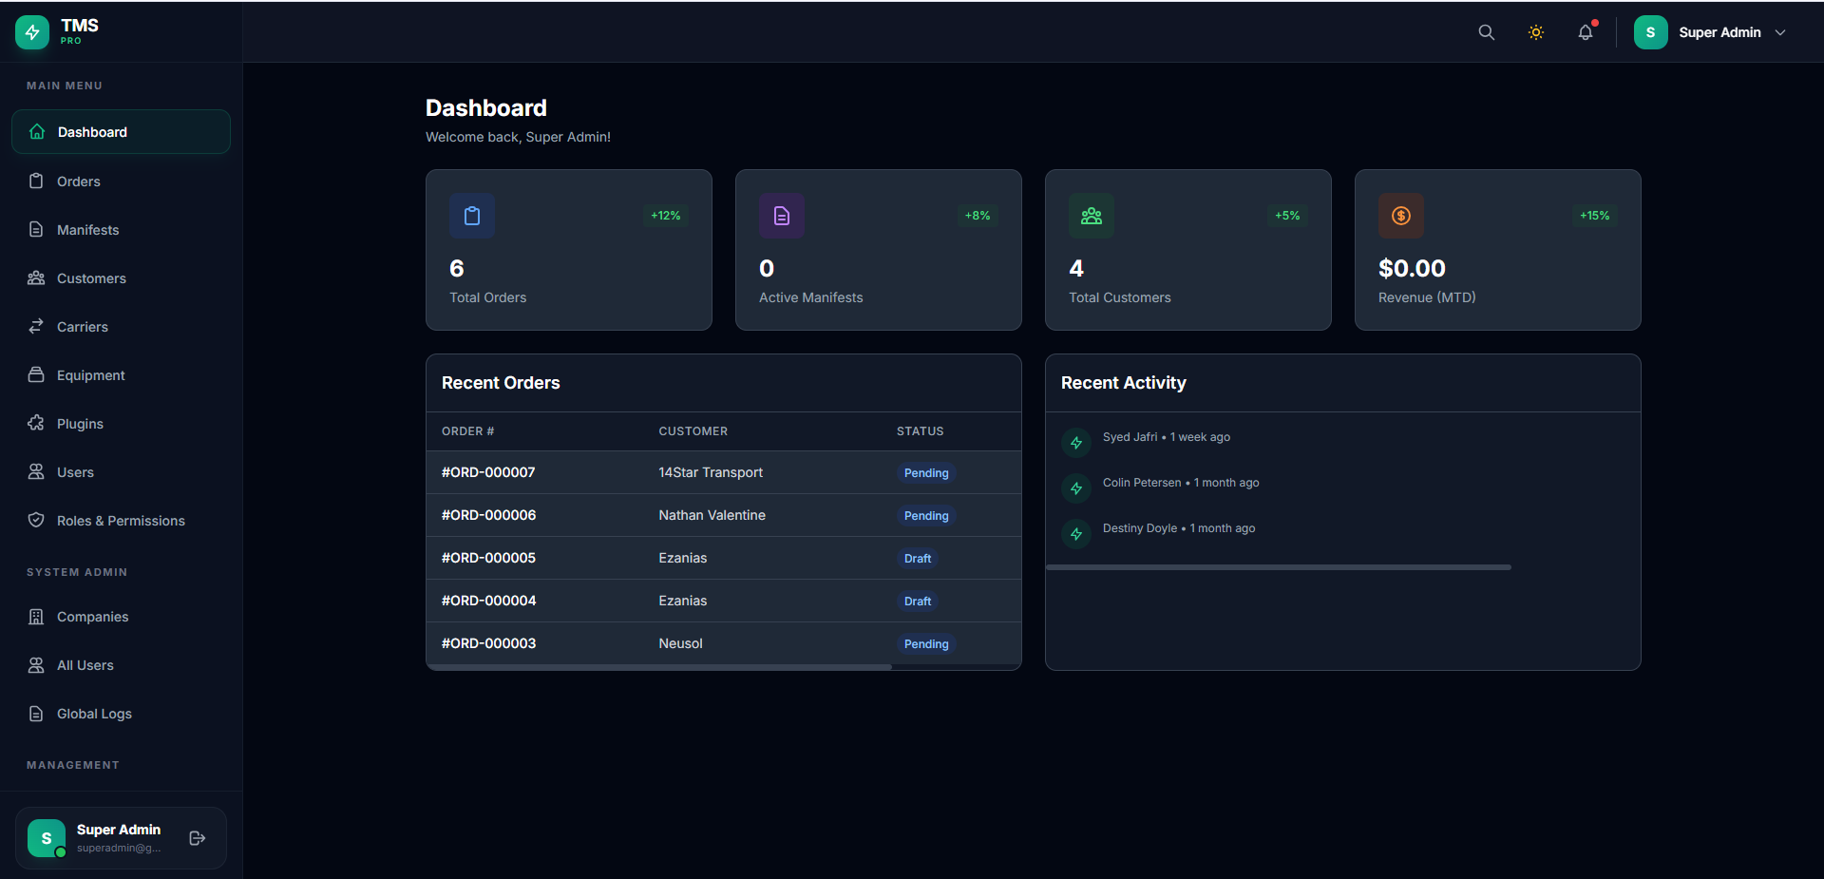Select order #ORD-000004
The image size is (1824, 879).
pos(488,601)
